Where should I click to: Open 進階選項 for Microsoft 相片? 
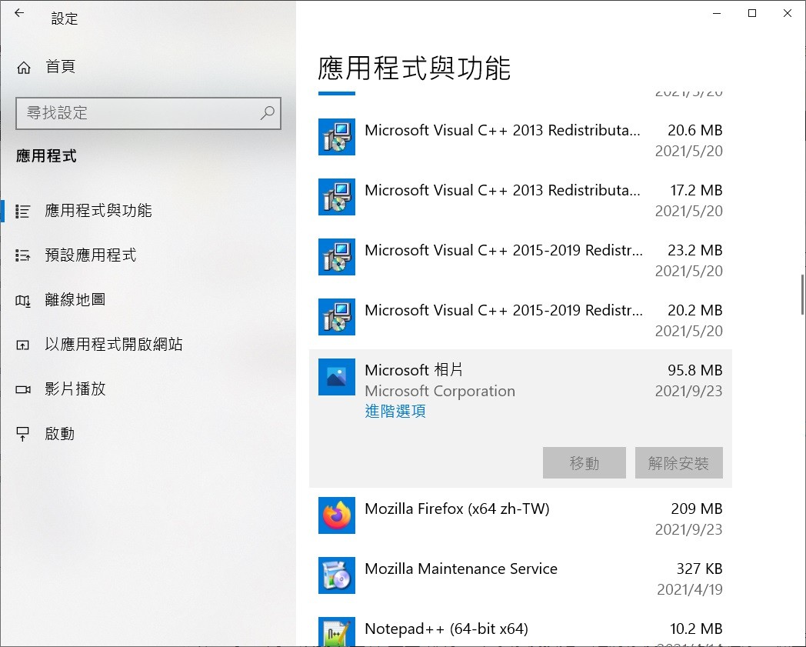(x=395, y=412)
